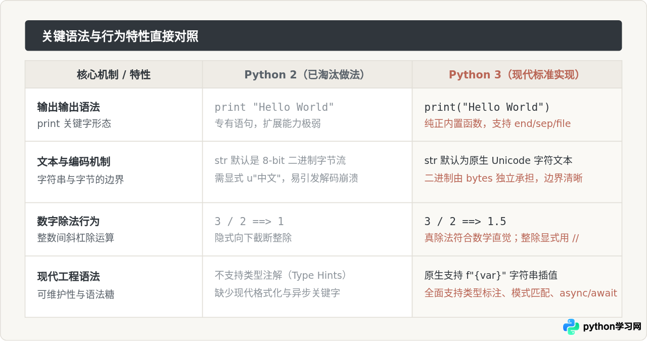Click '原生支持 f"{var}" 字符串插值'
647x341 pixels.
click(x=491, y=275)
